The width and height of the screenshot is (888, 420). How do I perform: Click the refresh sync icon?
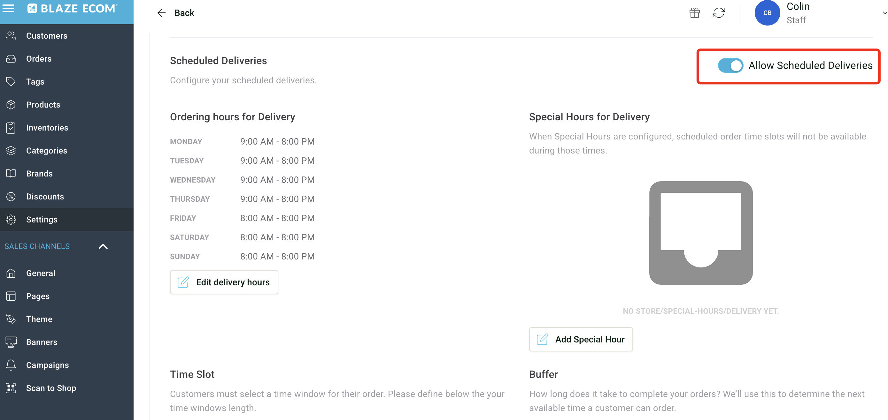[x=719, y=13]
